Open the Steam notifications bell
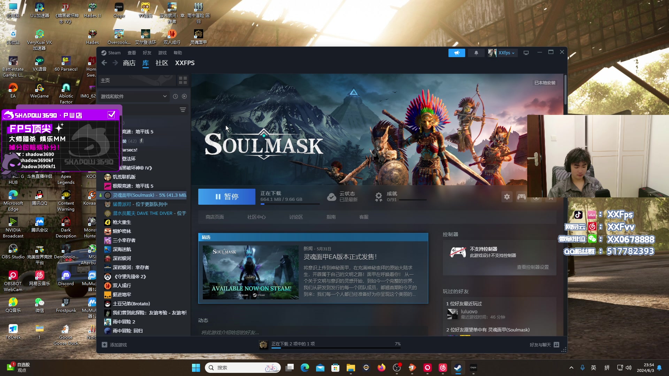The height and width of the screenshot is (376, 669). (x=476, y=53)
